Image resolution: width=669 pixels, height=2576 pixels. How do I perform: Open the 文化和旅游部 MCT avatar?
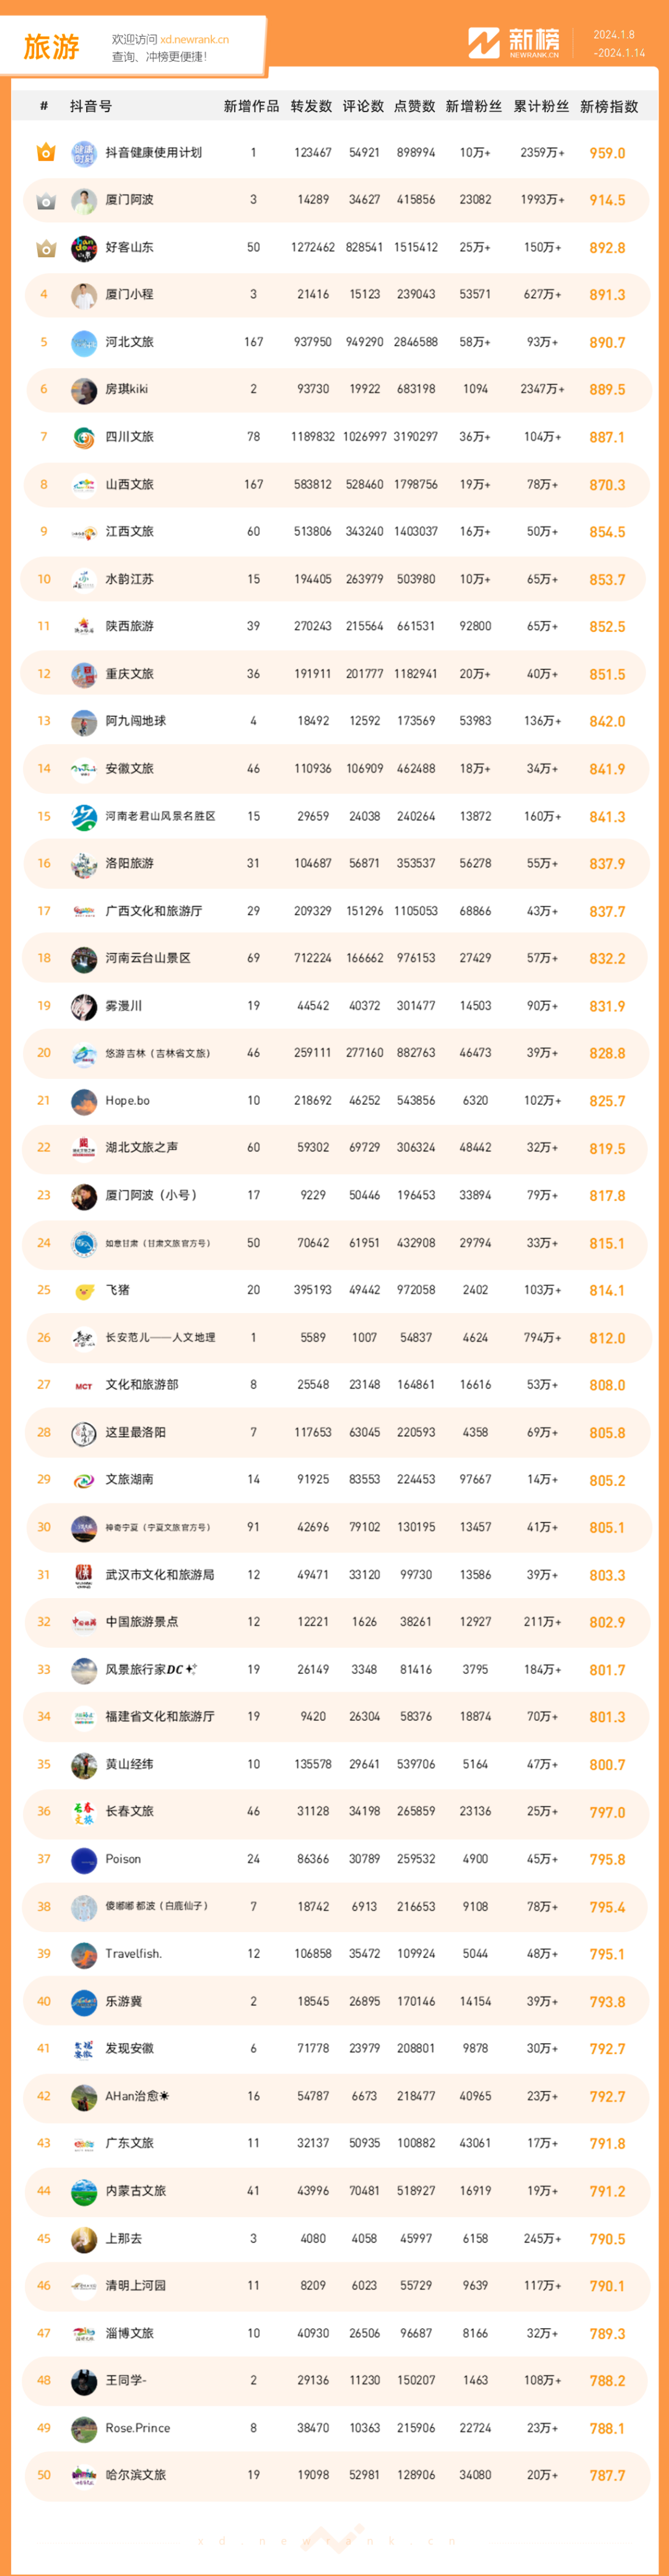84,1386
